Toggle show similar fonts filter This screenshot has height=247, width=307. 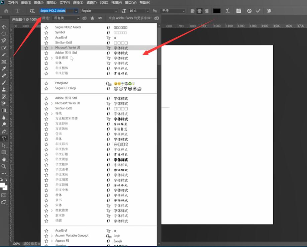(100, 18)
